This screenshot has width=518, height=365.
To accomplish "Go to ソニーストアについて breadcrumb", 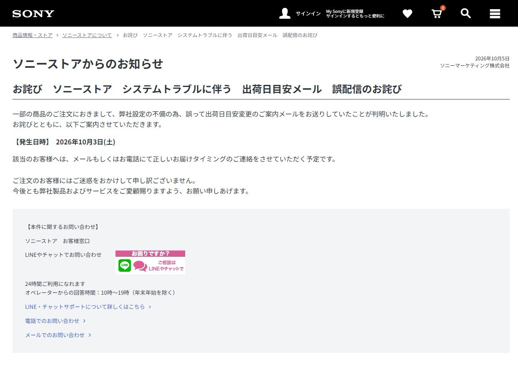I will click(x=87, y=35).
